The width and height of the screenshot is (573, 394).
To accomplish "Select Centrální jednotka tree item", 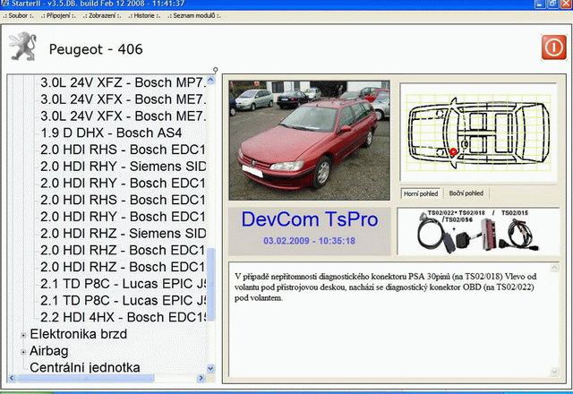I will pyautogui.click(x=85, y=367).
